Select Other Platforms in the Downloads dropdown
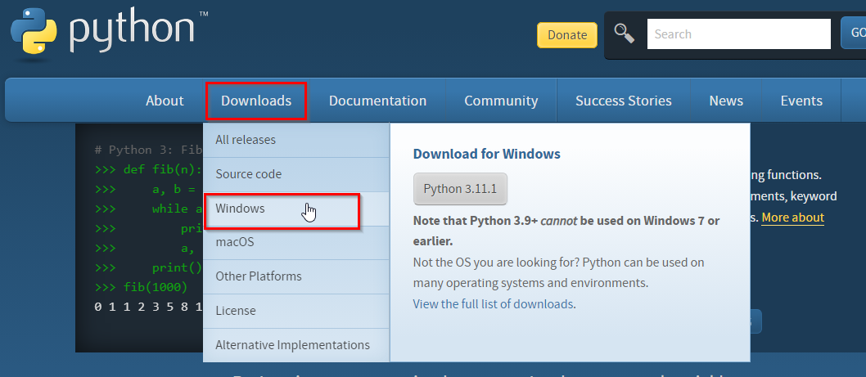The width and height of the screenshot is (866, 377). [x=296, y=276]
